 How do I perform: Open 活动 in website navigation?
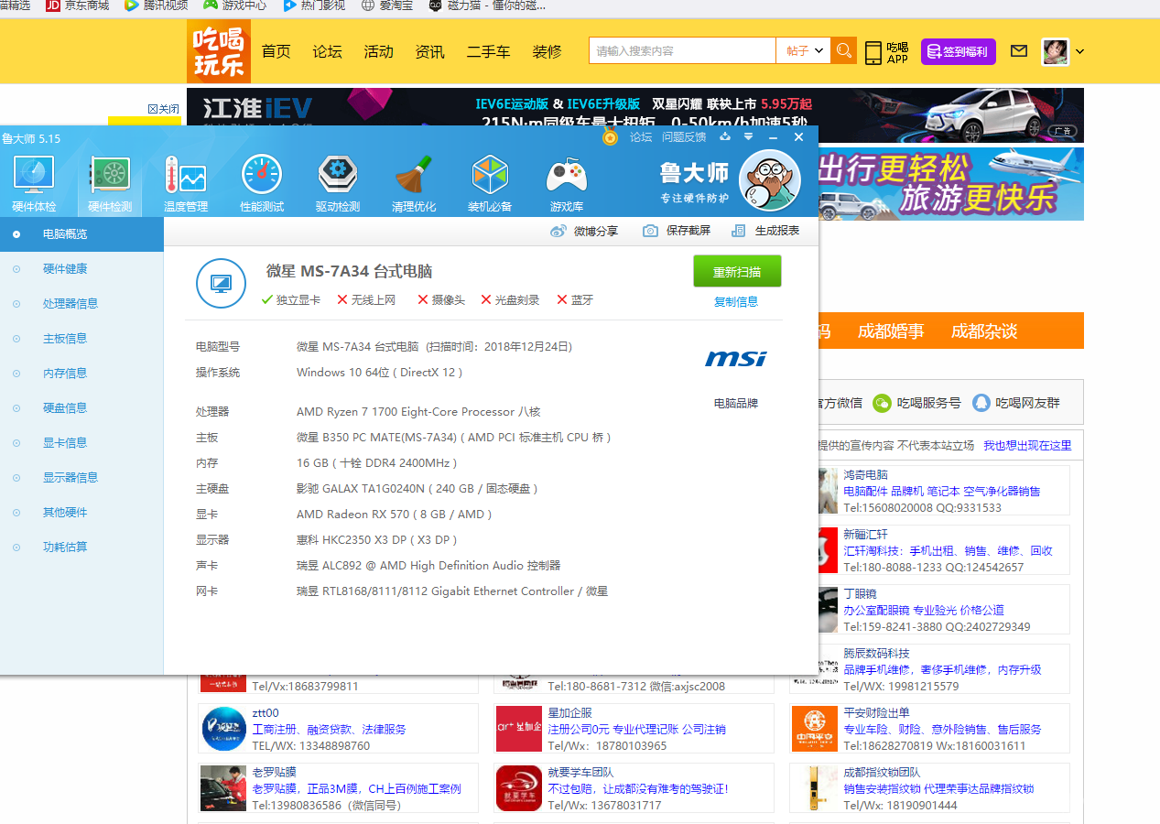coord(379,52)
